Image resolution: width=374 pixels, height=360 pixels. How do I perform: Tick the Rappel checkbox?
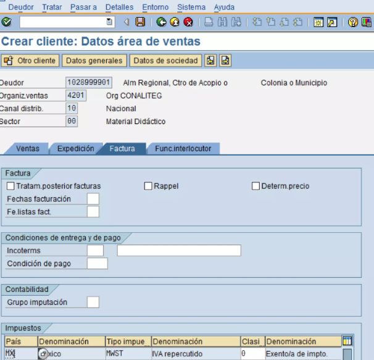[148, 186]
